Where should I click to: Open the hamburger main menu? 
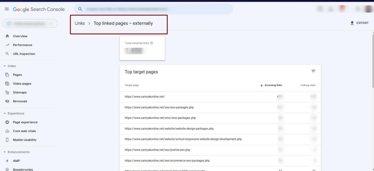click(x=7, y=9)
